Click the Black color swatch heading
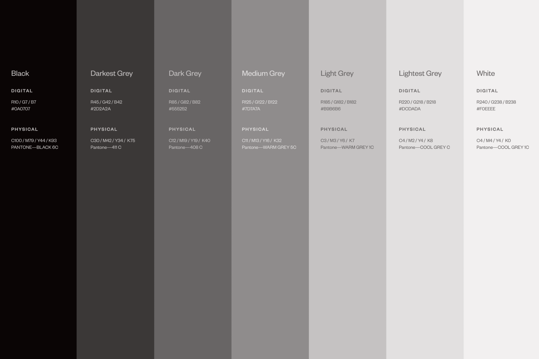This screenshot has height=359, width=539. click(x=20, y=73)
